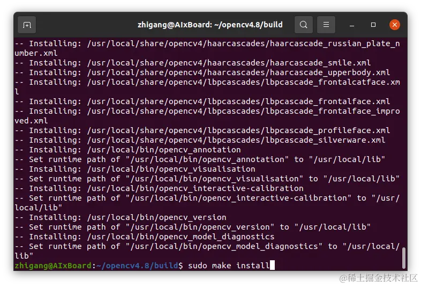
Task: Maximize the terminal window
Action: point(373,25)
